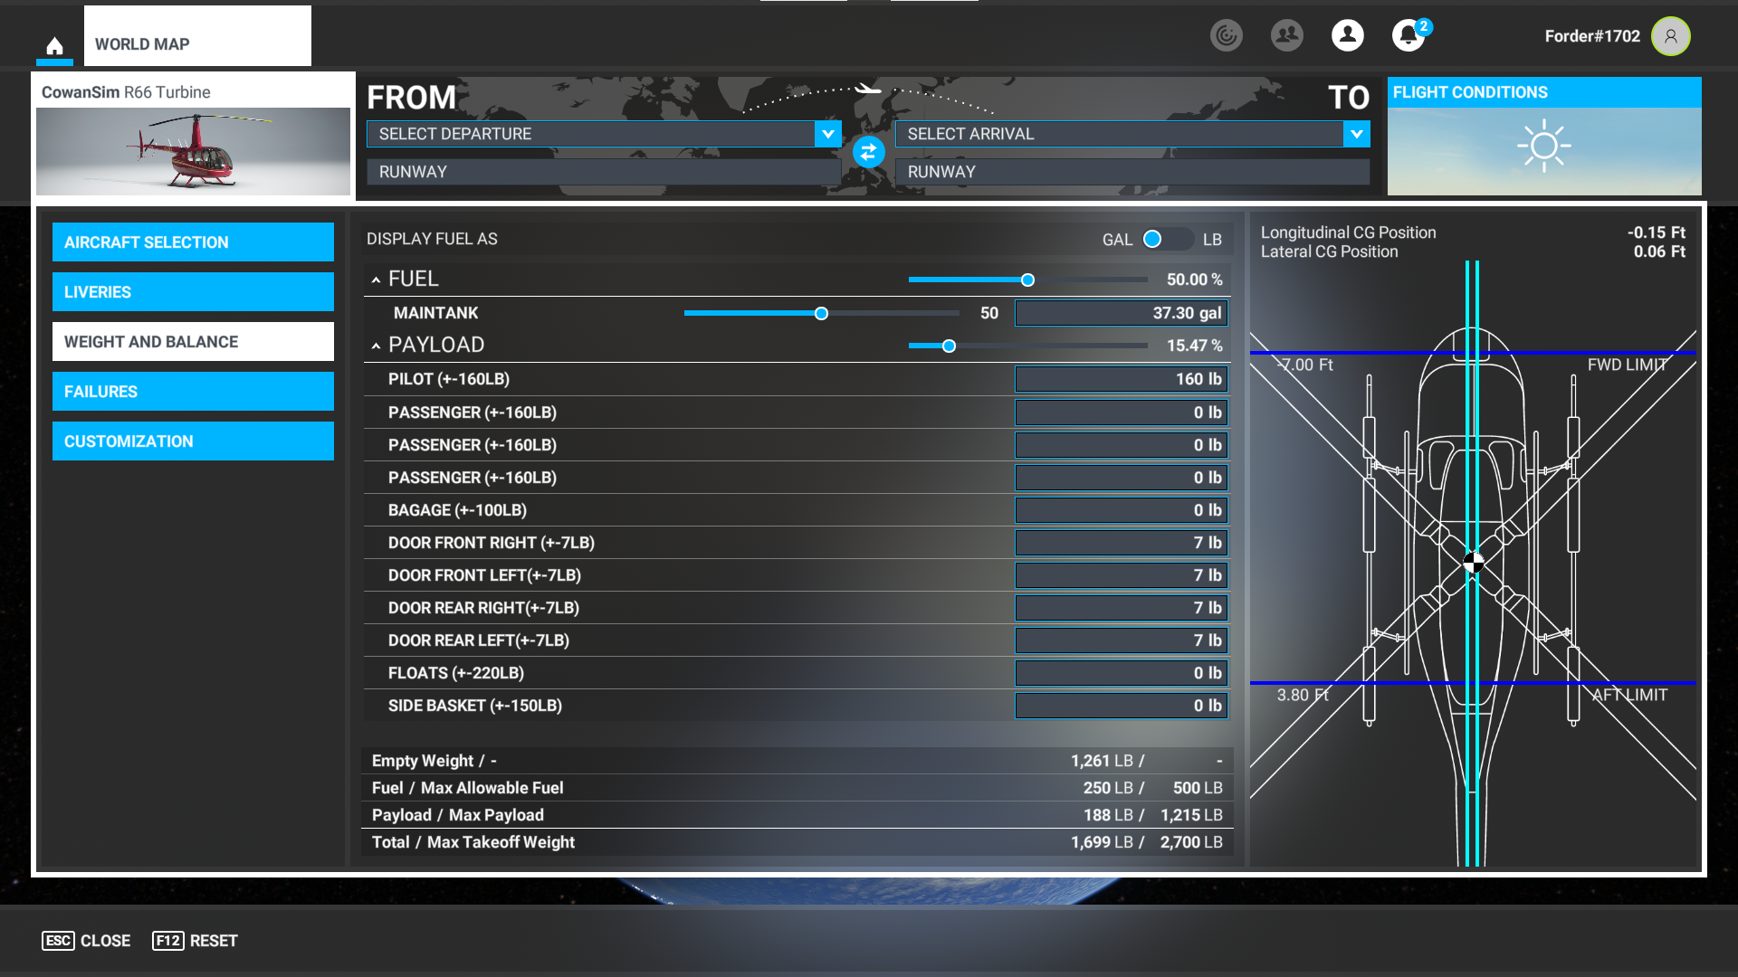Open notifications bell icon
Screen dimensions: 1738x977
pyautogui.click(x=1408, y=35)
